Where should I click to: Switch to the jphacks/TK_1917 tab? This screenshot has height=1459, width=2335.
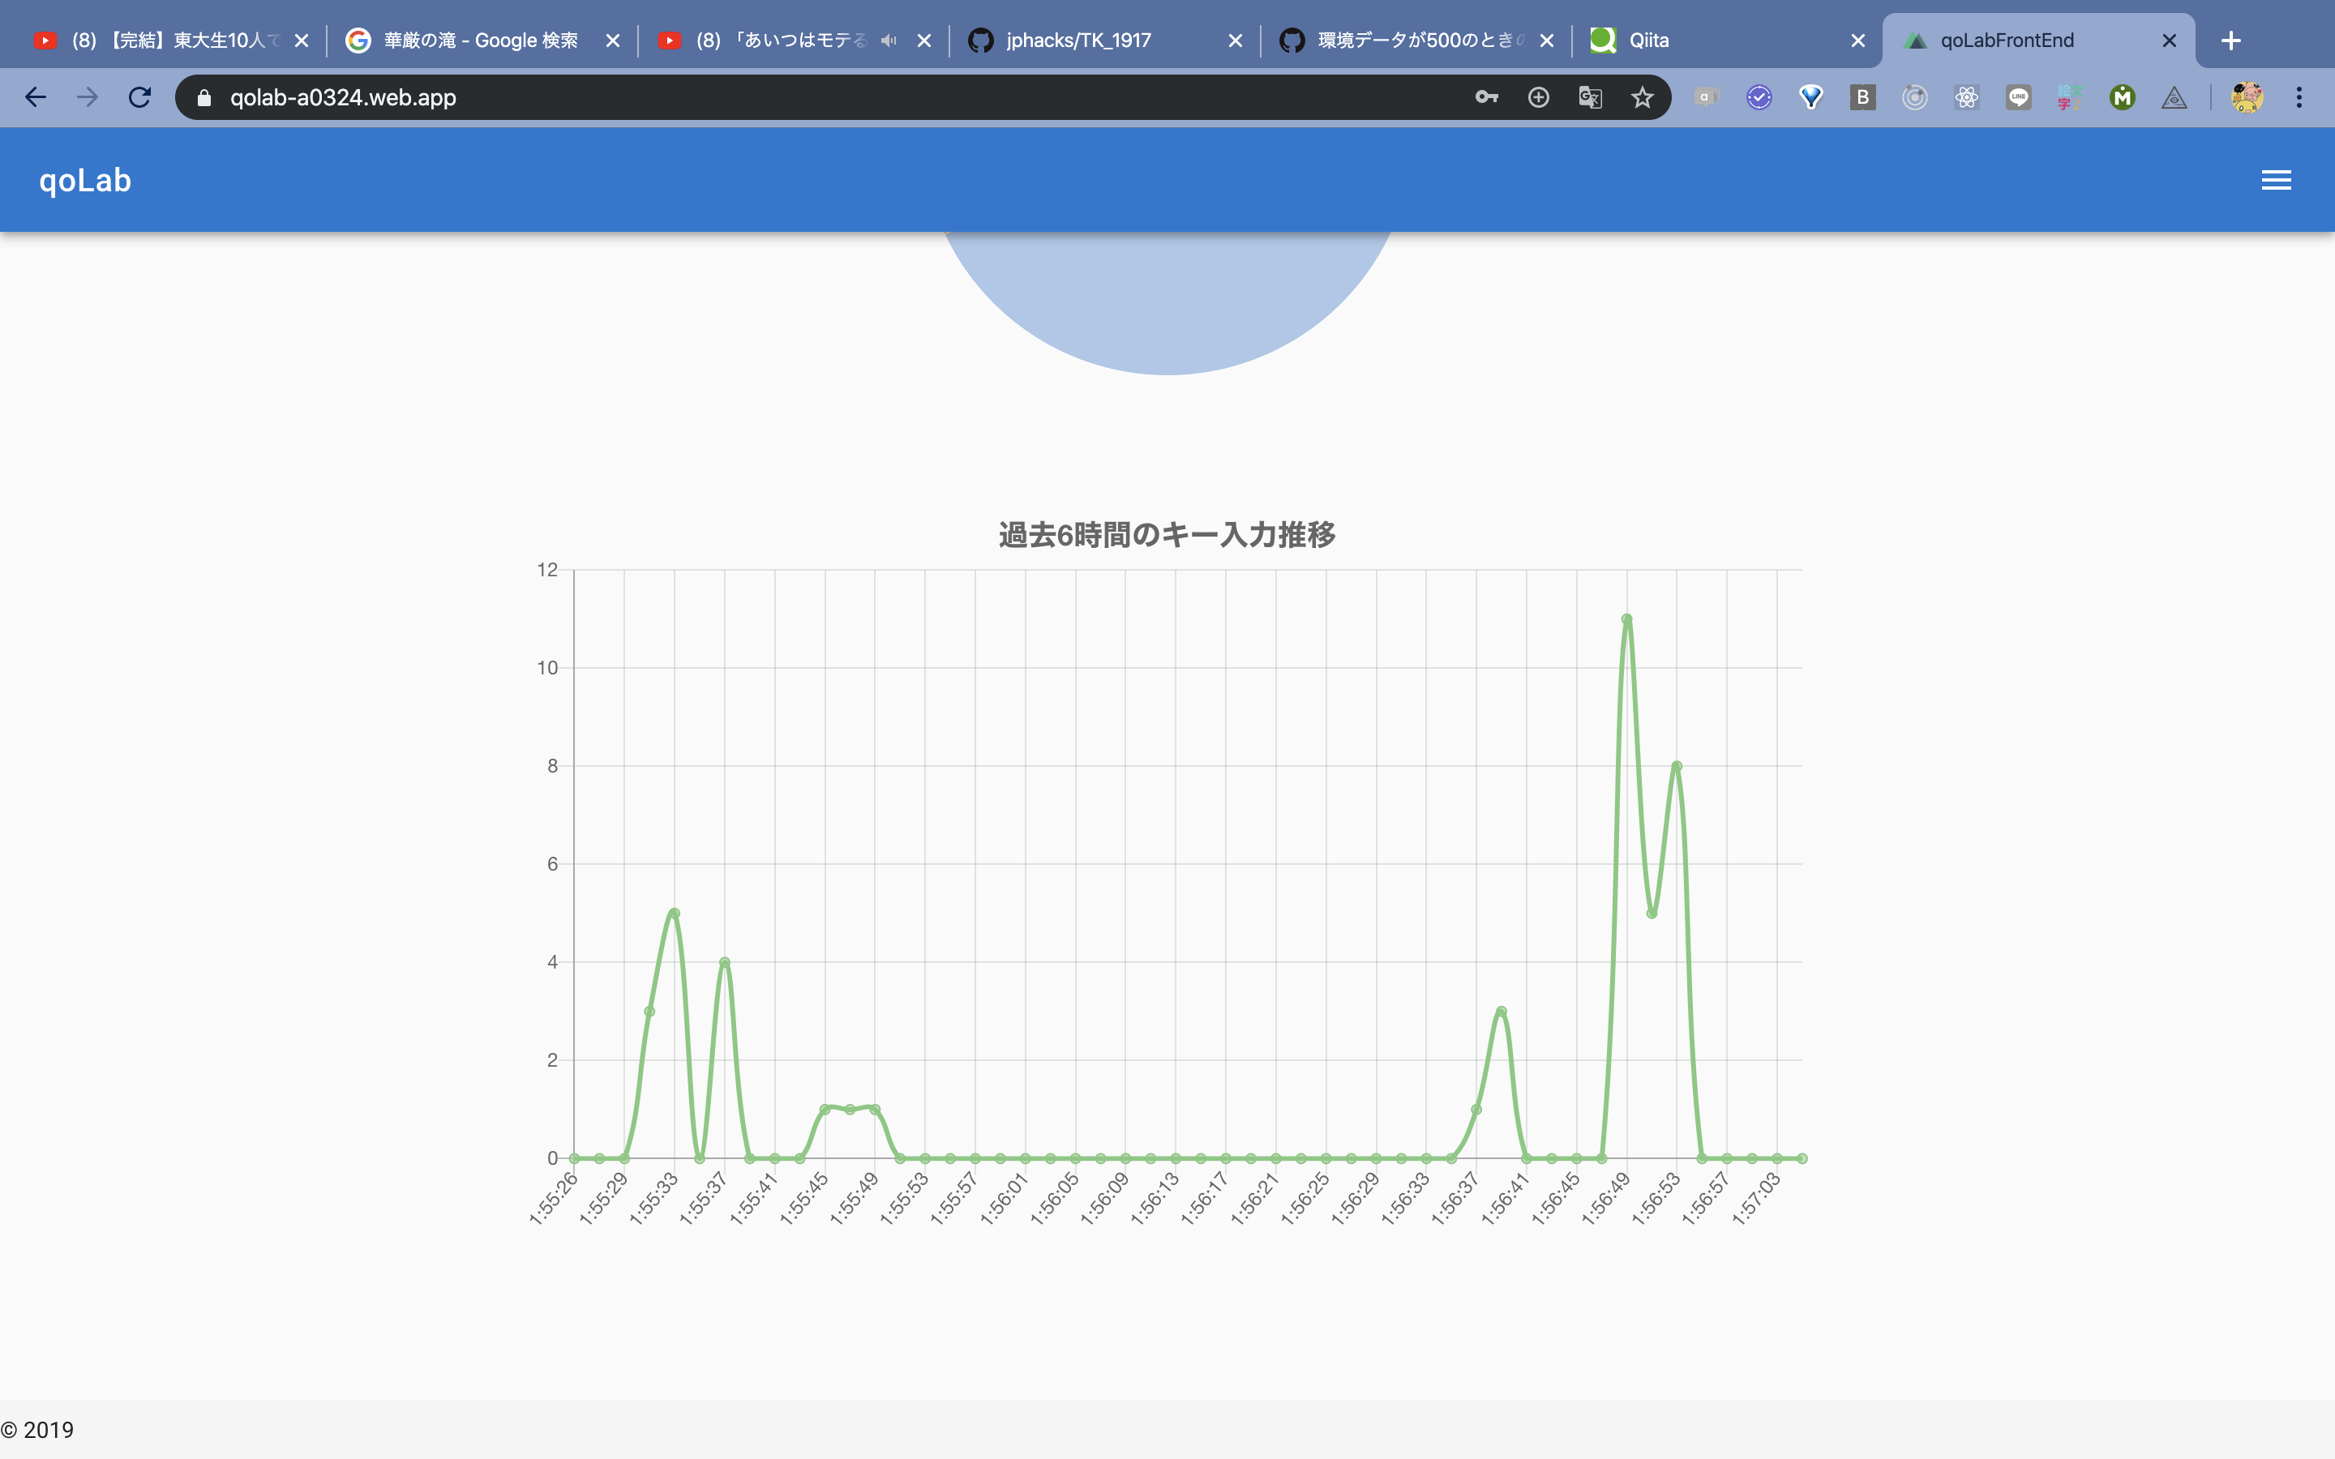1077,40
